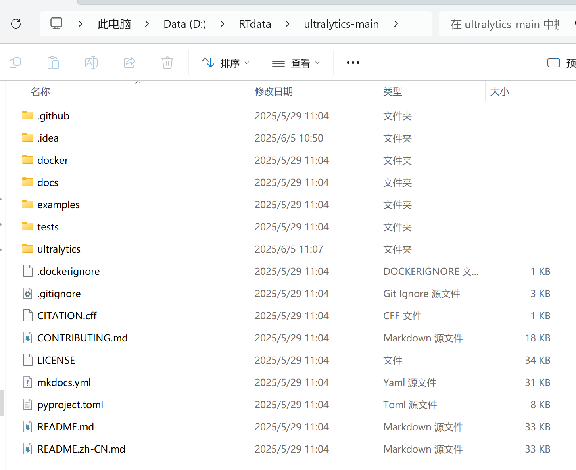The image size is (576, 470).
Task: Select the examples folder icon
Action: tap(28, 204)
